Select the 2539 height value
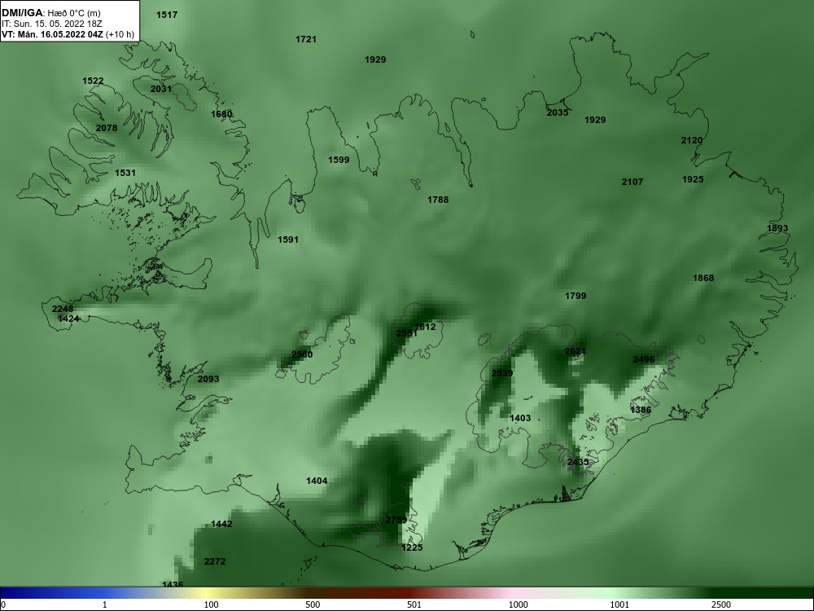 pos(502,373)
